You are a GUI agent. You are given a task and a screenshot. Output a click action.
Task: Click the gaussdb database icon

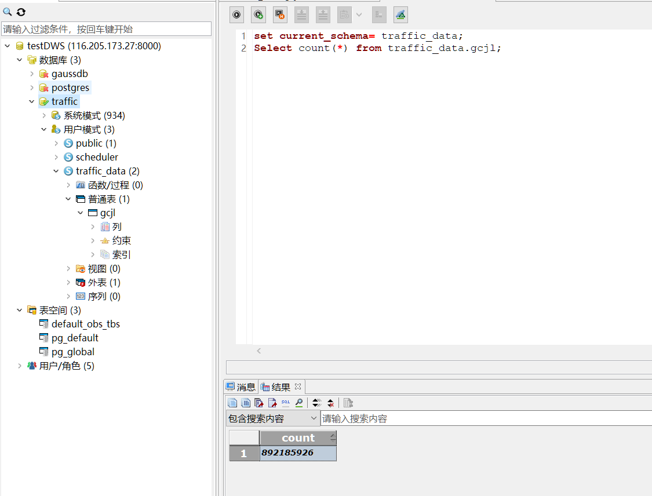[43, 74]
